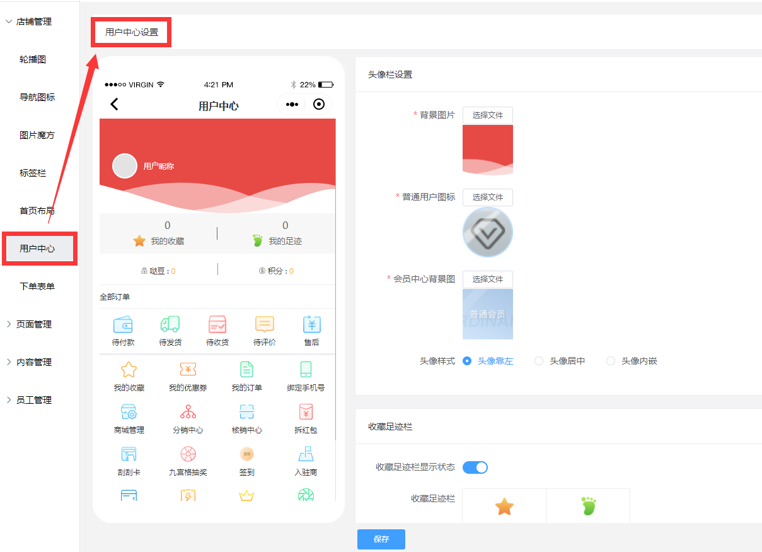Click the 普通会员 background thumbnail
This screenshot has height=552, width=762.
(x=488, y=314)
